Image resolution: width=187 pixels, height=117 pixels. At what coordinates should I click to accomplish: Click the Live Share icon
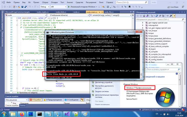click(x=169, y=7)
